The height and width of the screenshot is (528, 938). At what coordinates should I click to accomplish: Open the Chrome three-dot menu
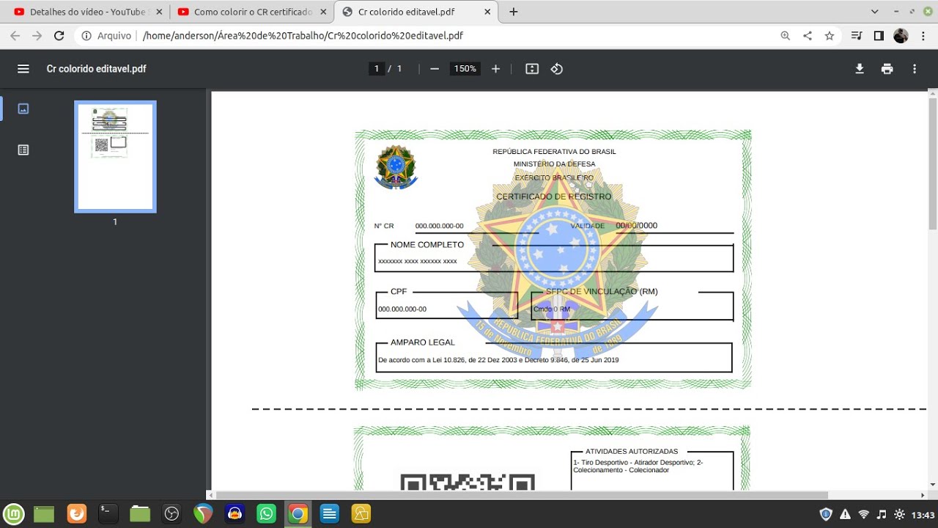coord(923,35)
